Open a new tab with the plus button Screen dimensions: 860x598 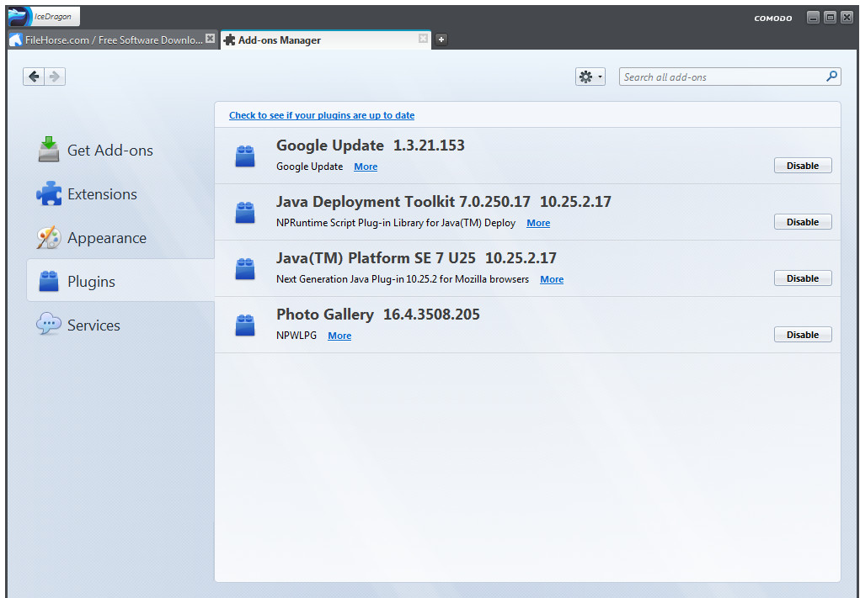click(441, 39)
